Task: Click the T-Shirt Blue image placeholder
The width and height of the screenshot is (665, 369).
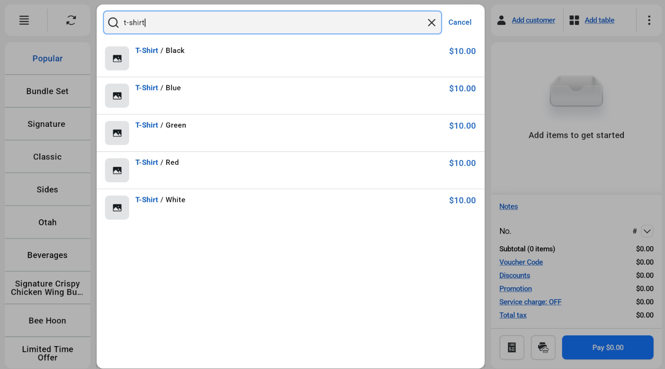Action: point(117,95)
